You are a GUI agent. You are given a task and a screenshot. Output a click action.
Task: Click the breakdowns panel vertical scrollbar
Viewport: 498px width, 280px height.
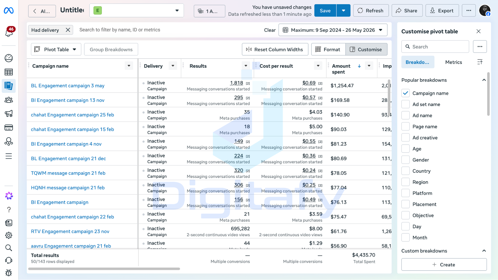[488, 94]
